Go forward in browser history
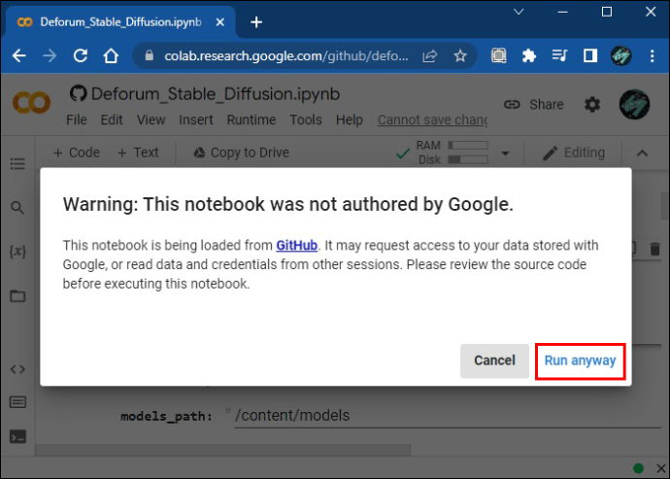Viewport: 670px width, 479px height. click(50, 56)
